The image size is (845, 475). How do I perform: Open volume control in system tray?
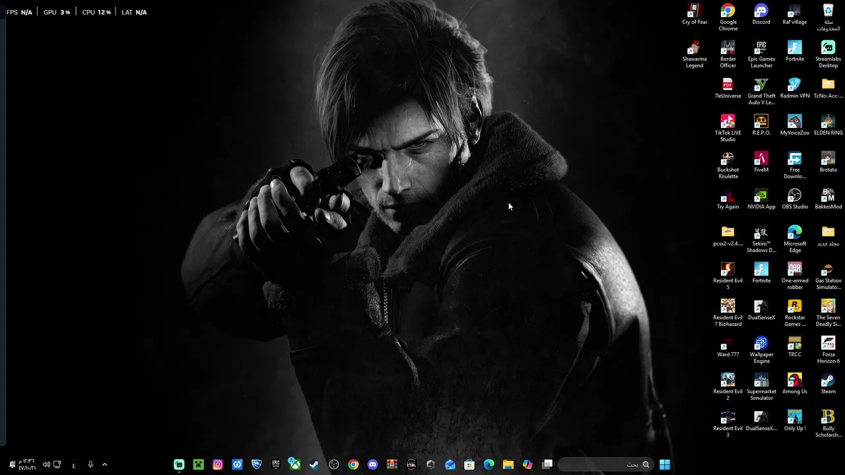click(x=46, y=464)
